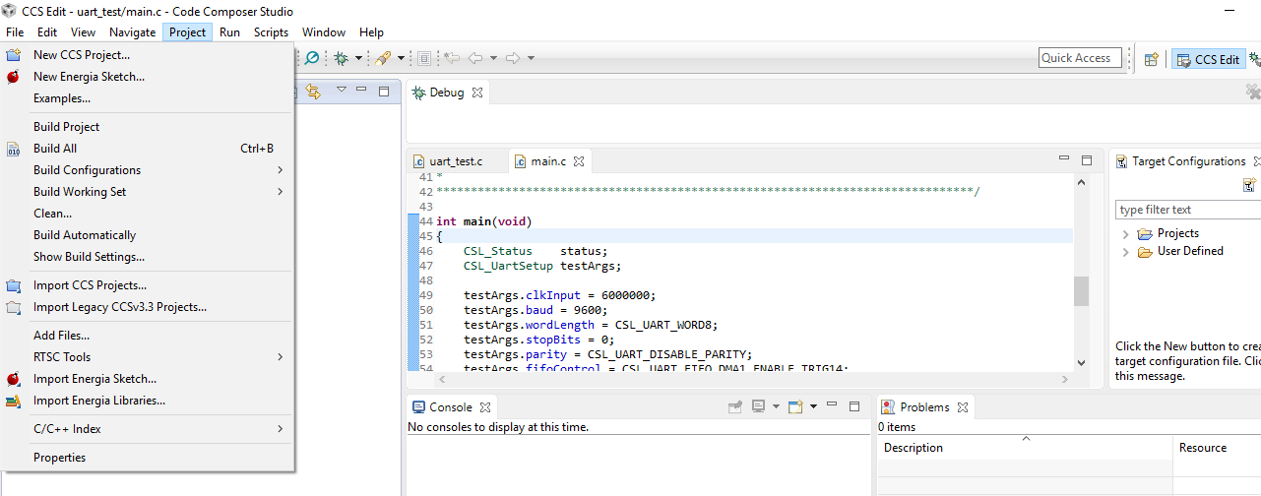Screen dimensions: 1261x496
Task: Click the Link with Editor yellow arrows icon
Action: tap(313, 92)
